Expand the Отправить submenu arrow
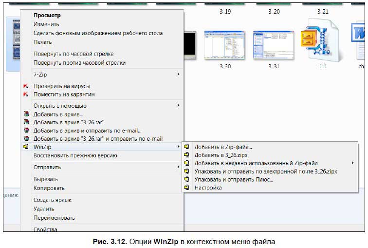This screenshot has height=248, width=368. (x=178, y=167)
